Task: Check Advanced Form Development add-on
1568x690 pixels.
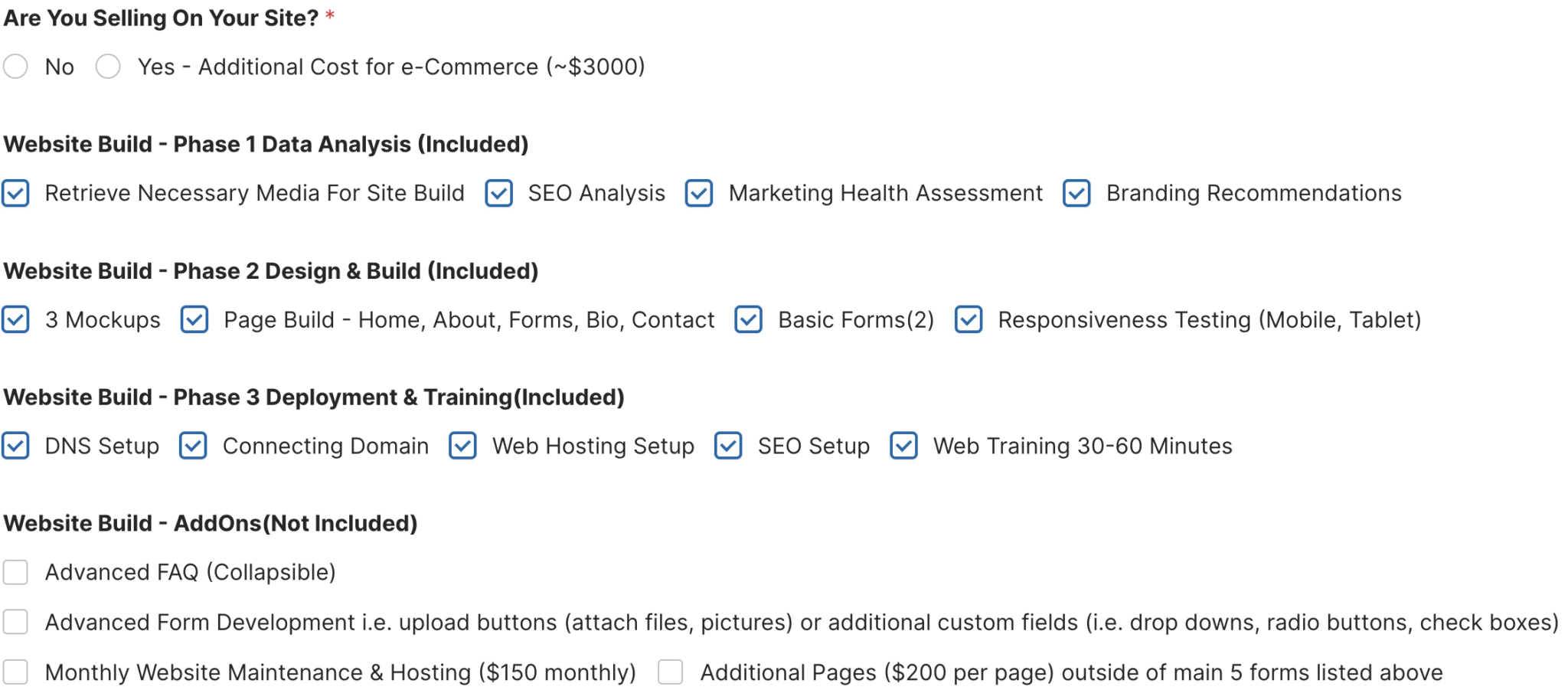Action: click(x=15, y=622)
